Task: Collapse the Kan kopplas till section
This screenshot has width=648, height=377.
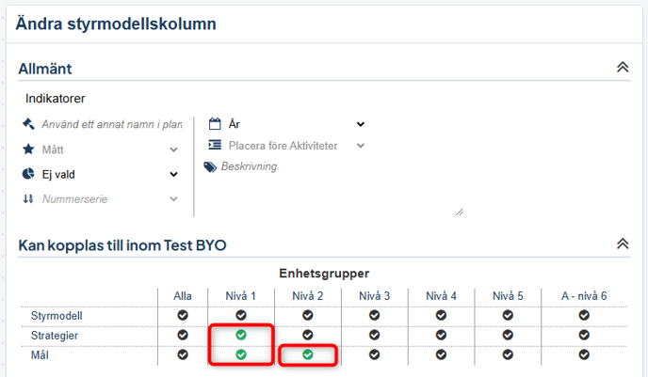Action: (x=622, y=244)
